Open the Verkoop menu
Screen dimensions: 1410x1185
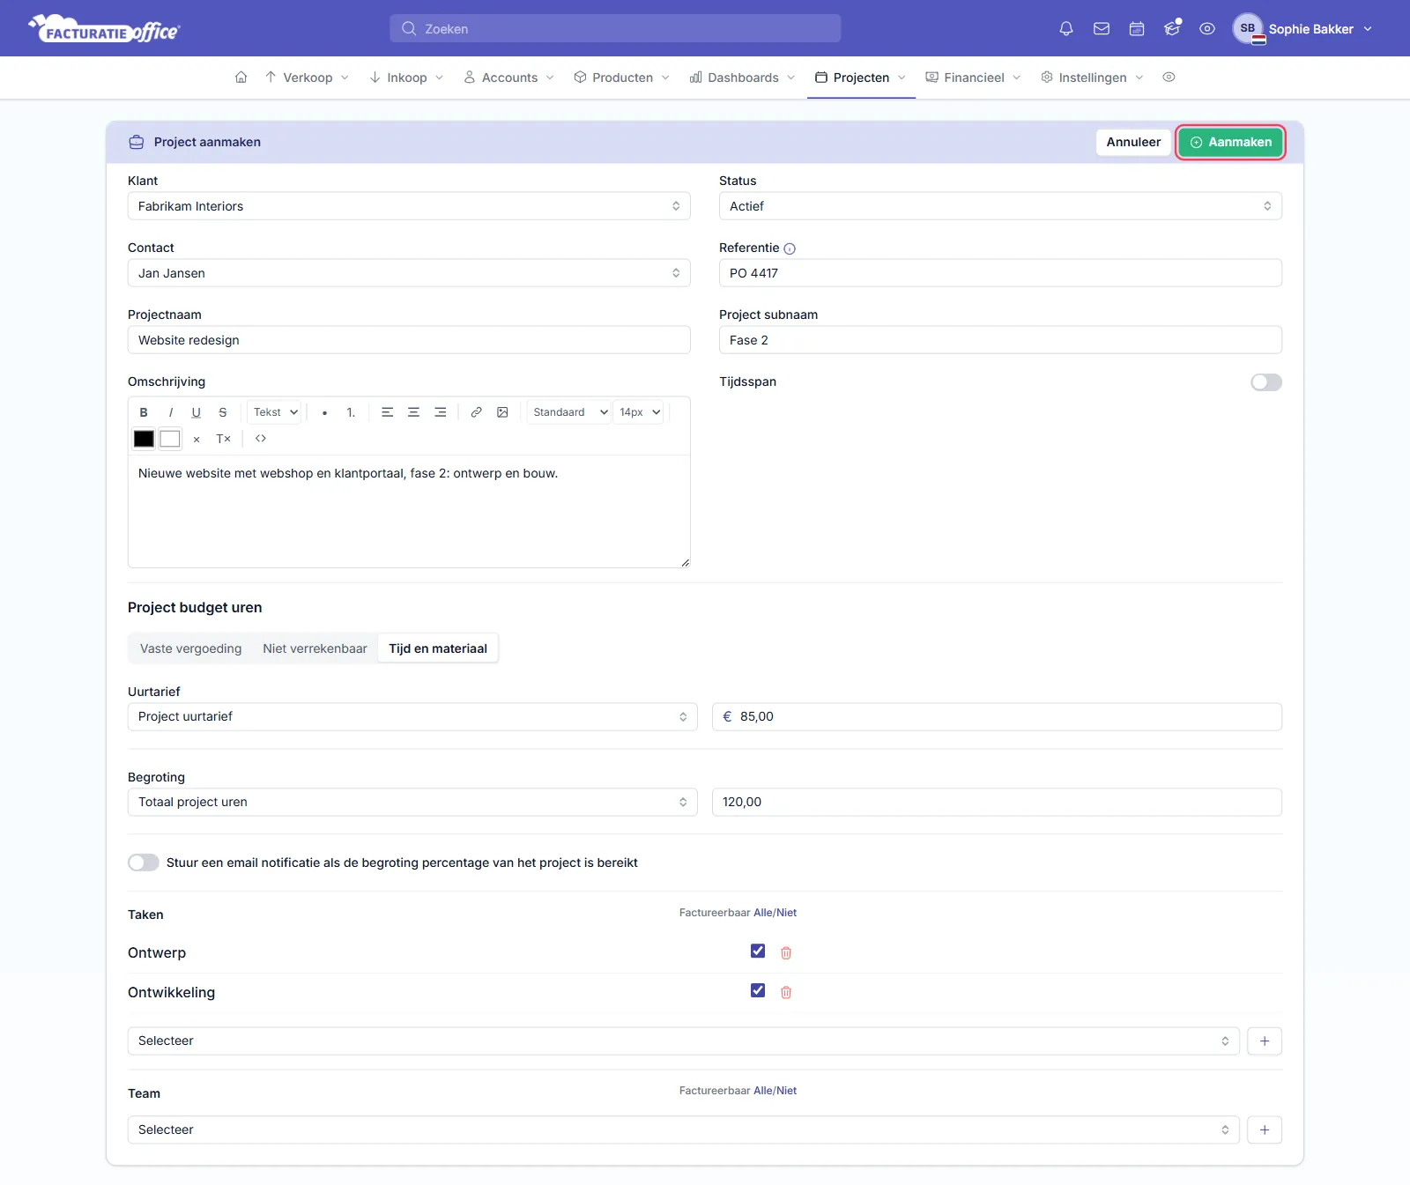click(307, 78)
